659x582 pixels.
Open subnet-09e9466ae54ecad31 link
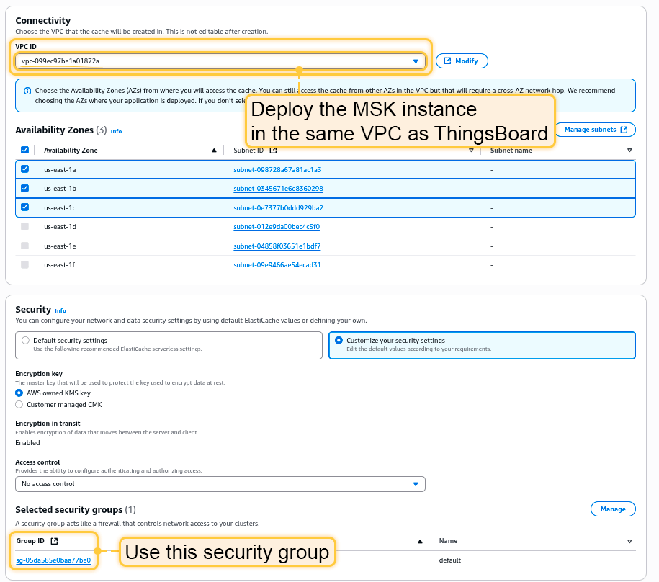click(277, 265)
